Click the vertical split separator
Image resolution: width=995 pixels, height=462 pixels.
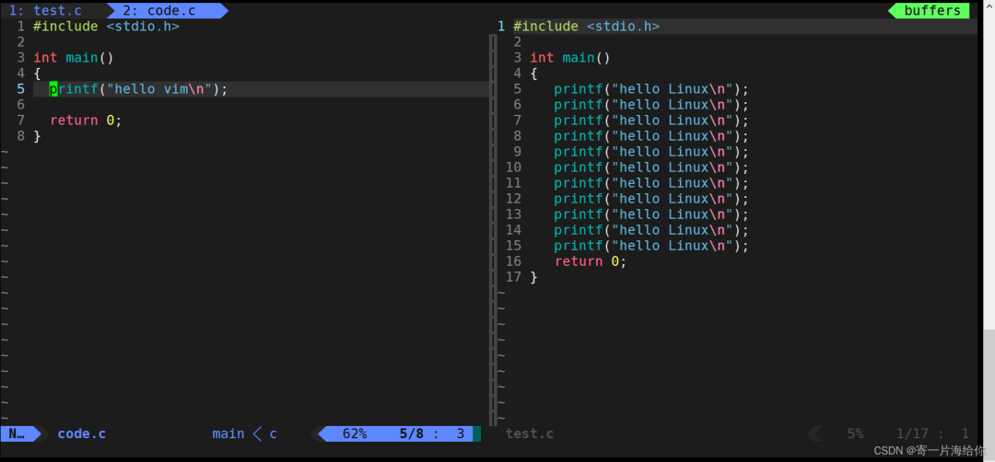493,229
